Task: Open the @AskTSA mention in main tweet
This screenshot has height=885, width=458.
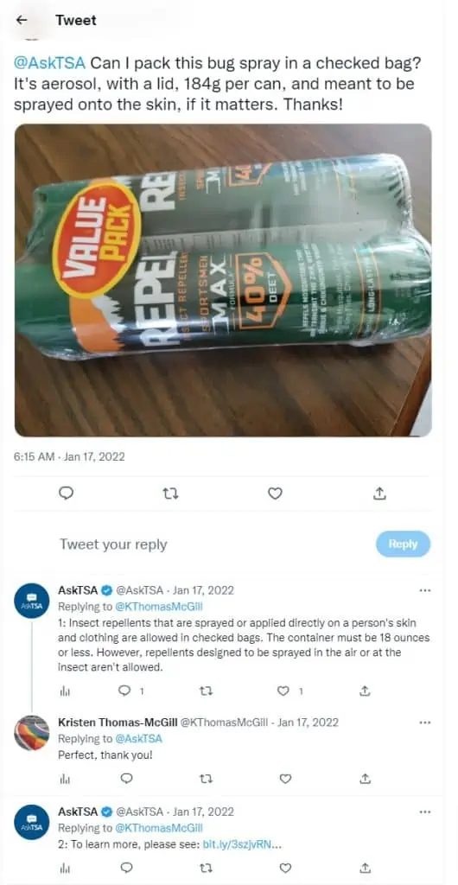Action: coord(50,61)
